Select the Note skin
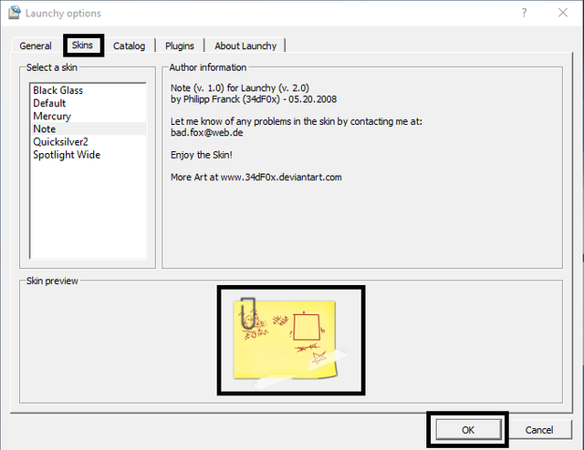This screenshot has height=450, width=584. point(88,128)
